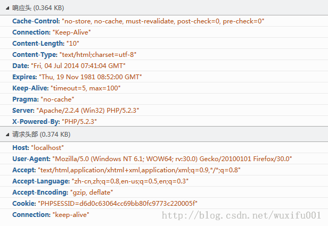Select the X-Powered-By header row
The height and width of the screenshot is (226, 328).
[x=164, y=121]
